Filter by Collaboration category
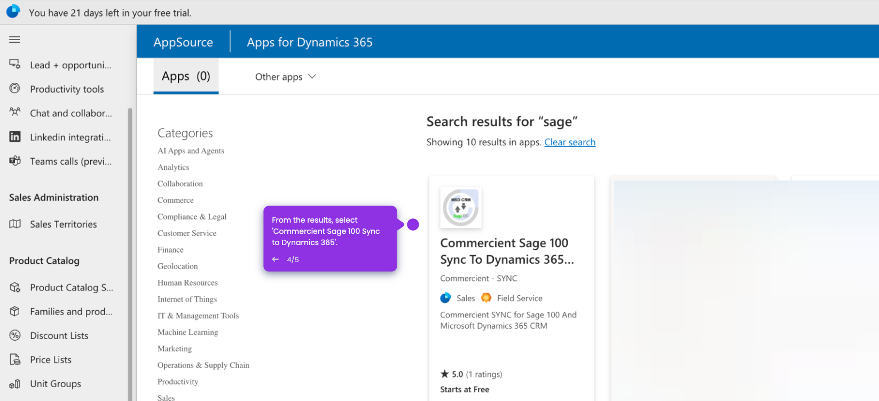This screenshot has width=879, height=401. (180, 184)
